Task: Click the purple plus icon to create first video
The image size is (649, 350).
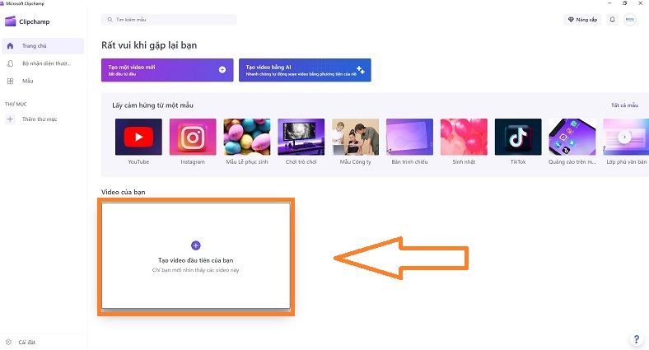Action: (195, 245)
